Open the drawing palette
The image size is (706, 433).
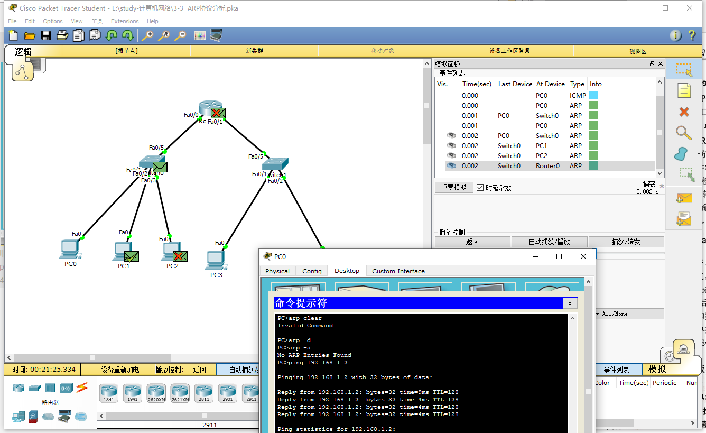point(200,35)
